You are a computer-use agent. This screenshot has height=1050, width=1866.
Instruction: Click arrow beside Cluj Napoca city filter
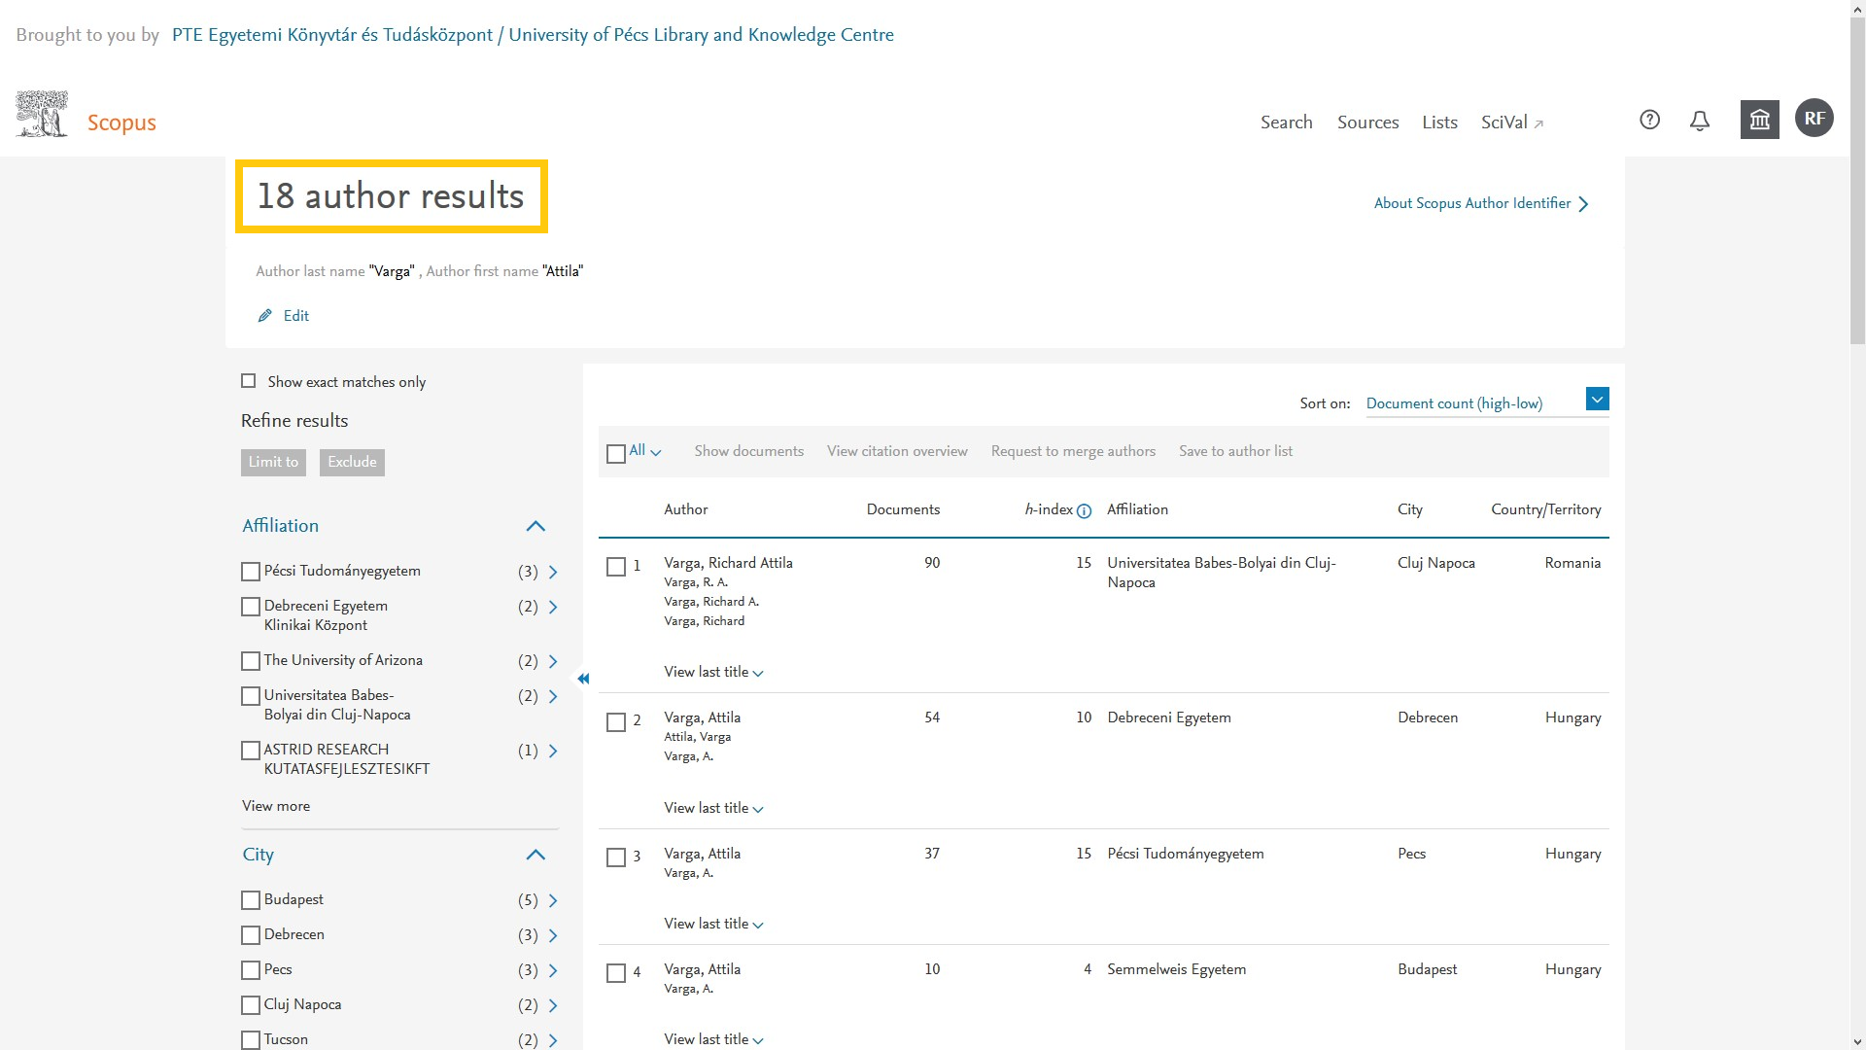click(553, 1005)
